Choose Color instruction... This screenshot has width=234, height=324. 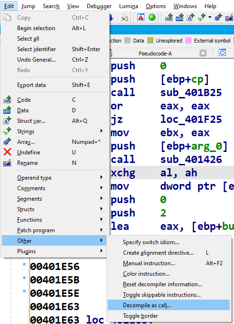tap(169, 274)
